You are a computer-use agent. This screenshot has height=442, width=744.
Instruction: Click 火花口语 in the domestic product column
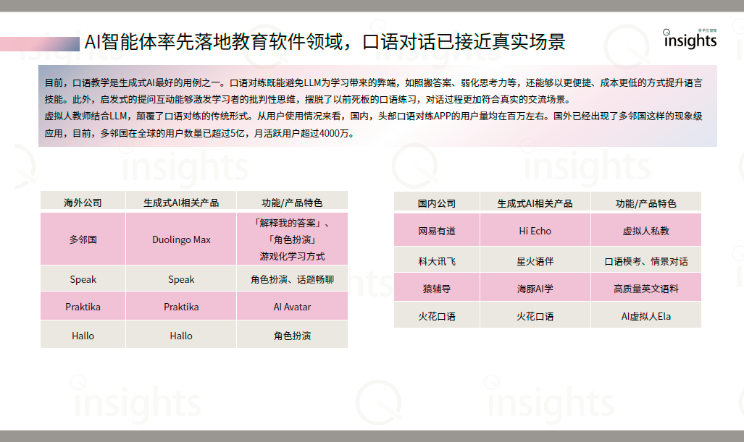pyautogui.click(x=535, y=316)
